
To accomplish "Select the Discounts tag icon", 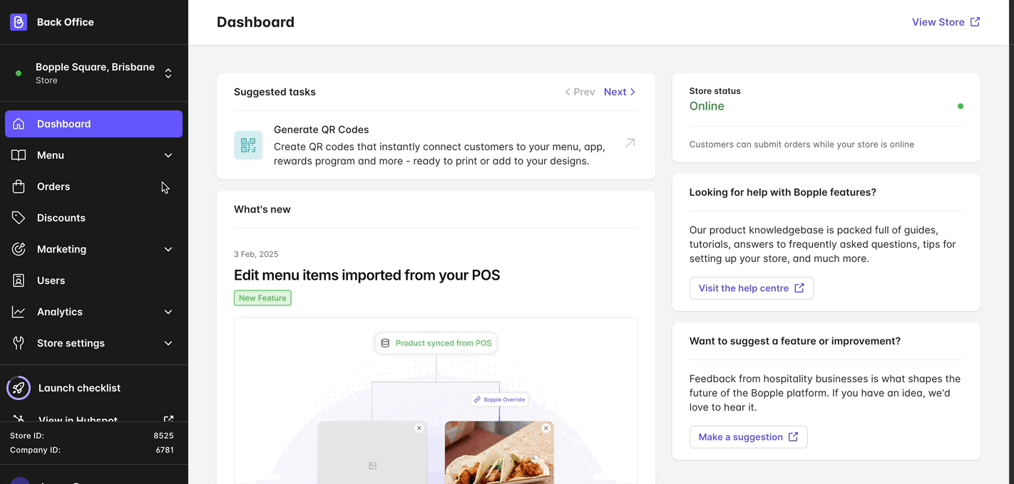I will pos(19,218).
